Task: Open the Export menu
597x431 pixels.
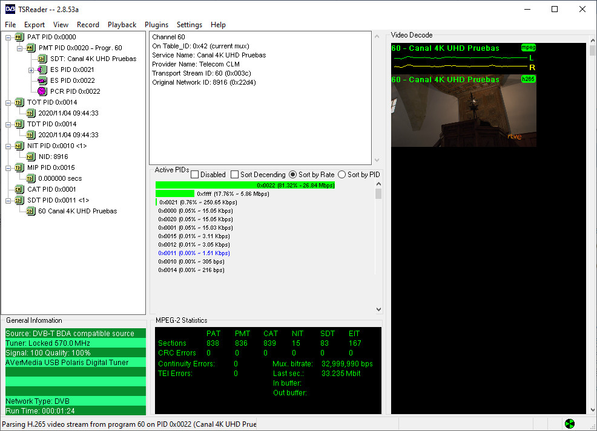Action: pos(35,25)
